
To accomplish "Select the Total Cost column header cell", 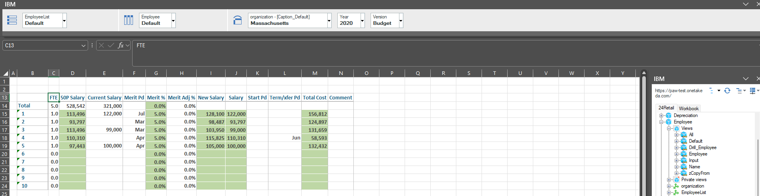I will coord(314,97).
